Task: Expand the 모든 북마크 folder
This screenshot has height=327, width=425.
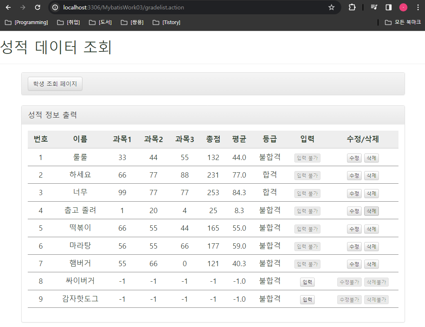Action: pos(403,22)
